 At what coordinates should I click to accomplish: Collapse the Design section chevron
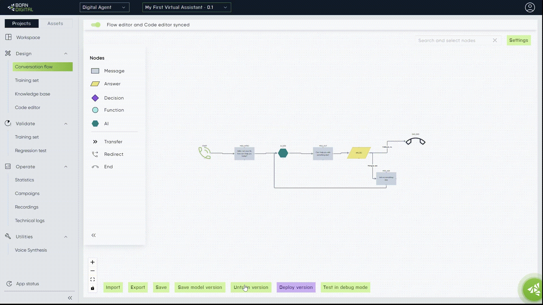(66, 54)
